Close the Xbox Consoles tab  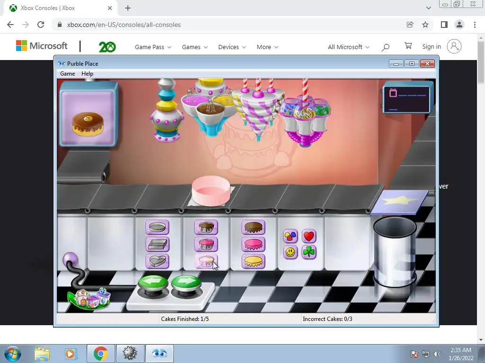point(110,8)
